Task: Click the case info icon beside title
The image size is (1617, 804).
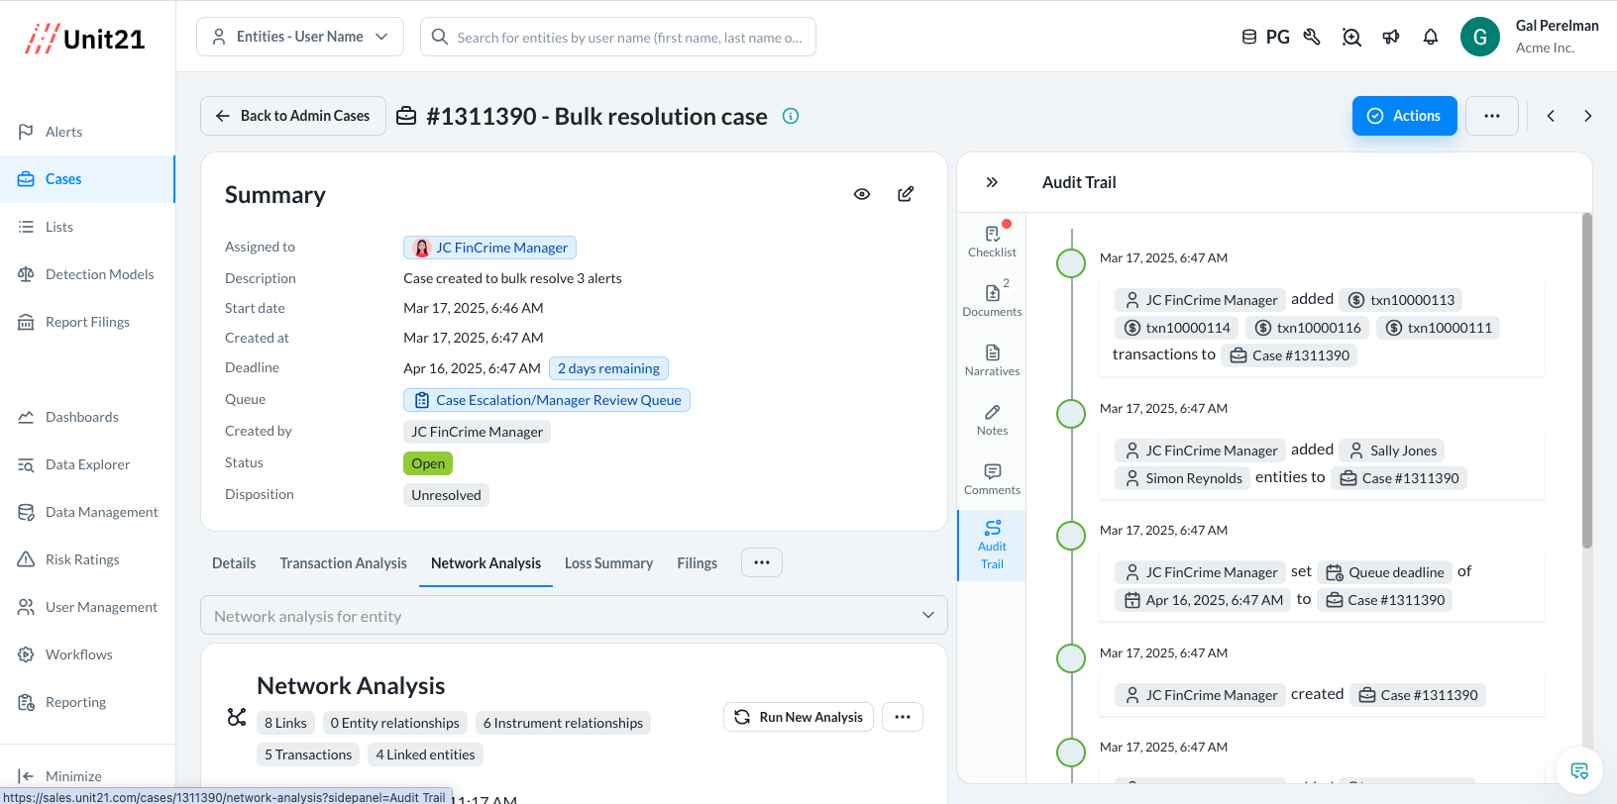Action: click(x=791, y=116)
